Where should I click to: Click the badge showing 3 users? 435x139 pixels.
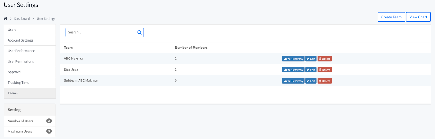pyautogui.click(x=49, y=121)
